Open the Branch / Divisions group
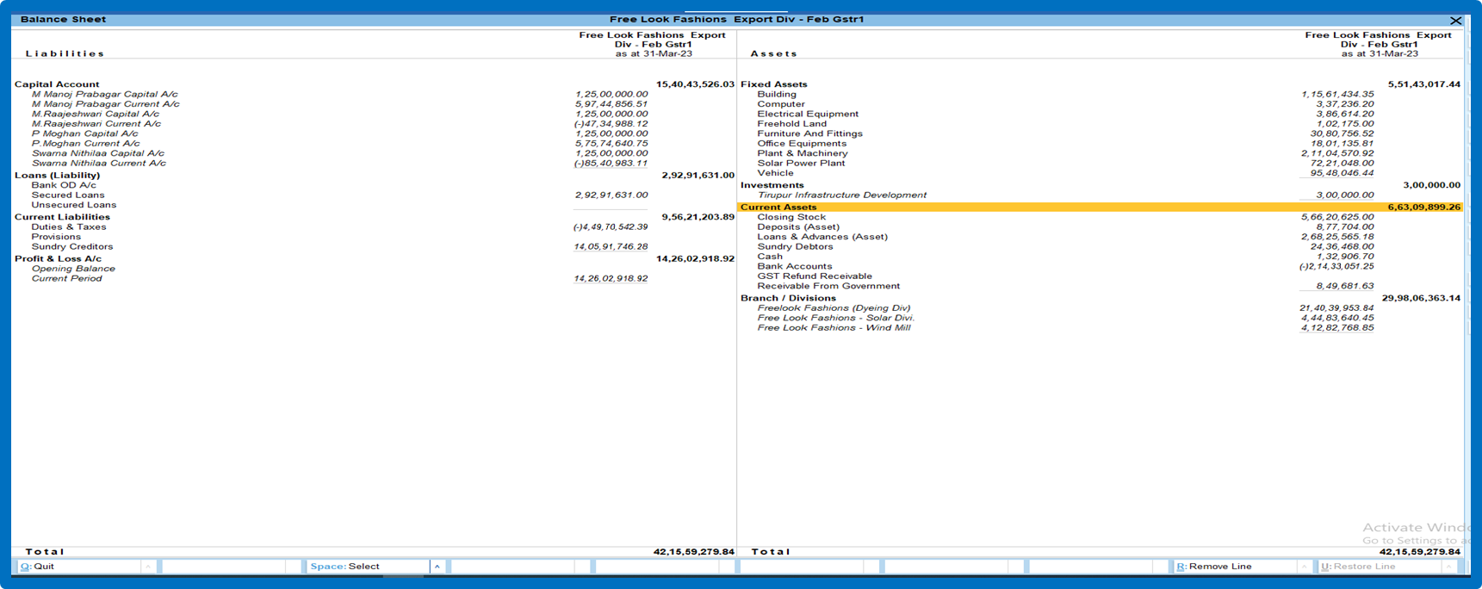1482x589 pixels. tap(1101, 298)
